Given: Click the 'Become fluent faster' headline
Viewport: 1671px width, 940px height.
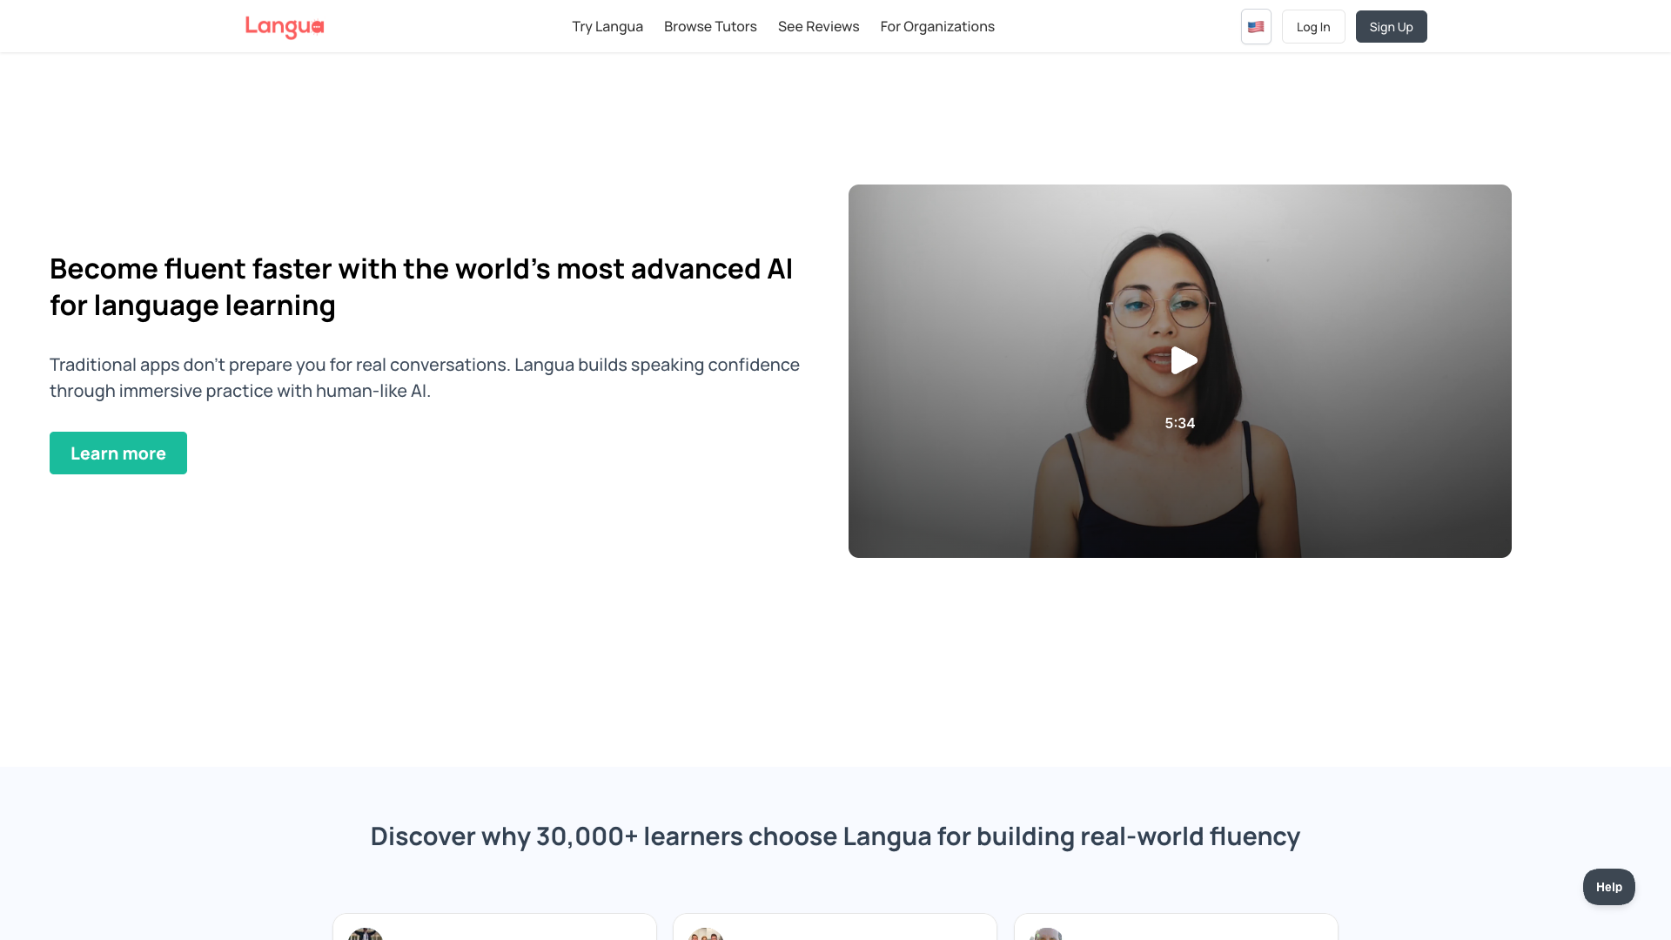Looking at the screenshot, I should (421, 287).
